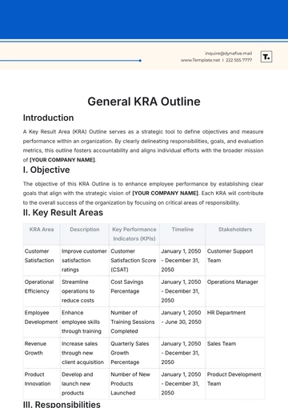Click [YOUR COMPANY NAME] placeholder in Objective paragraph
This screenshot has height=408, width=288.
pos(166,194)
